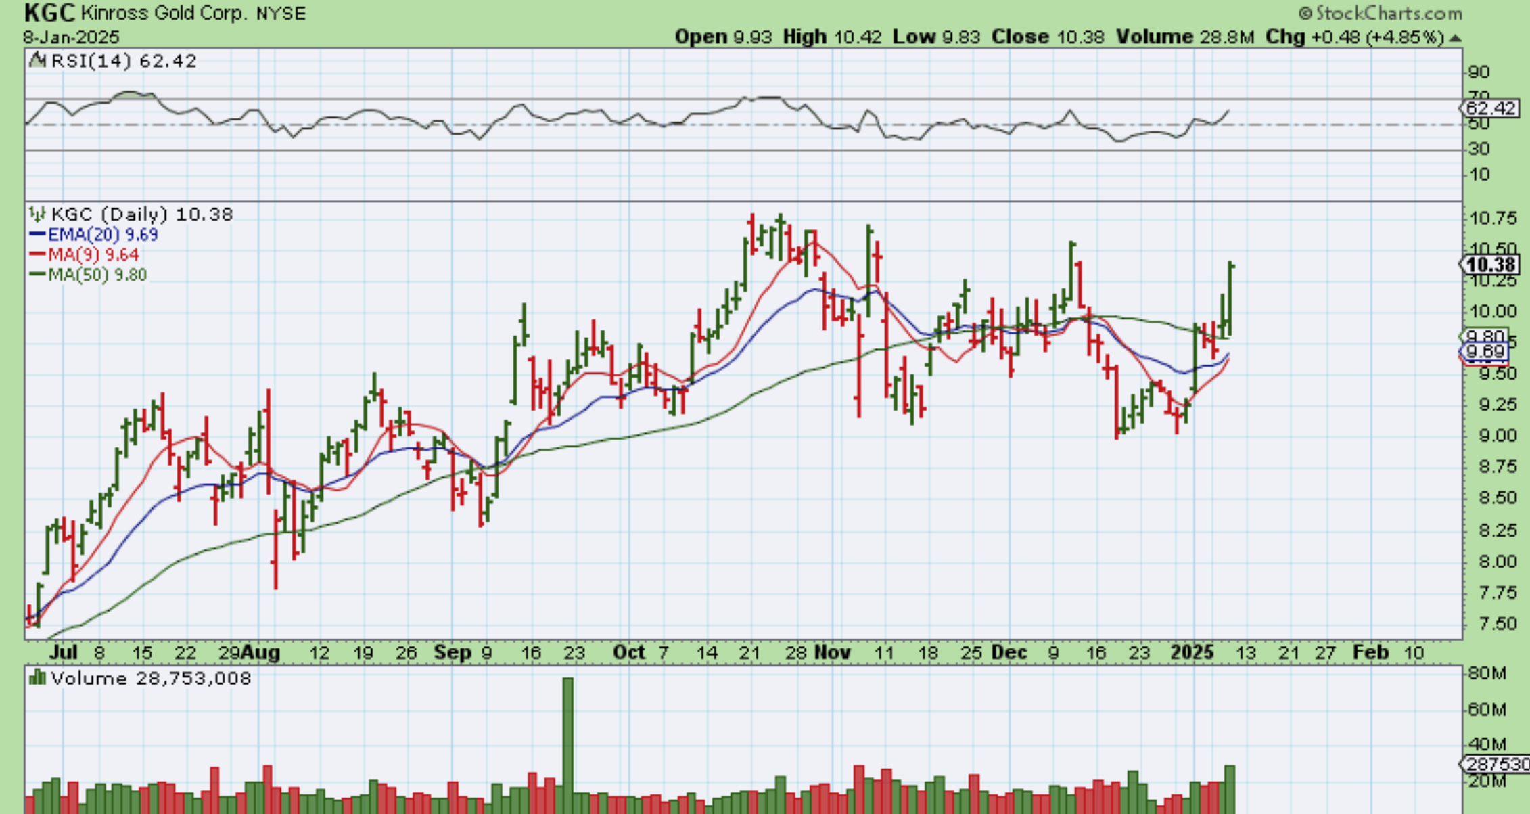The height and width of the screenshot is (814, 1530).
Task: Click the 9.69 EMA value tag
Action: [x=1485, y=351]
